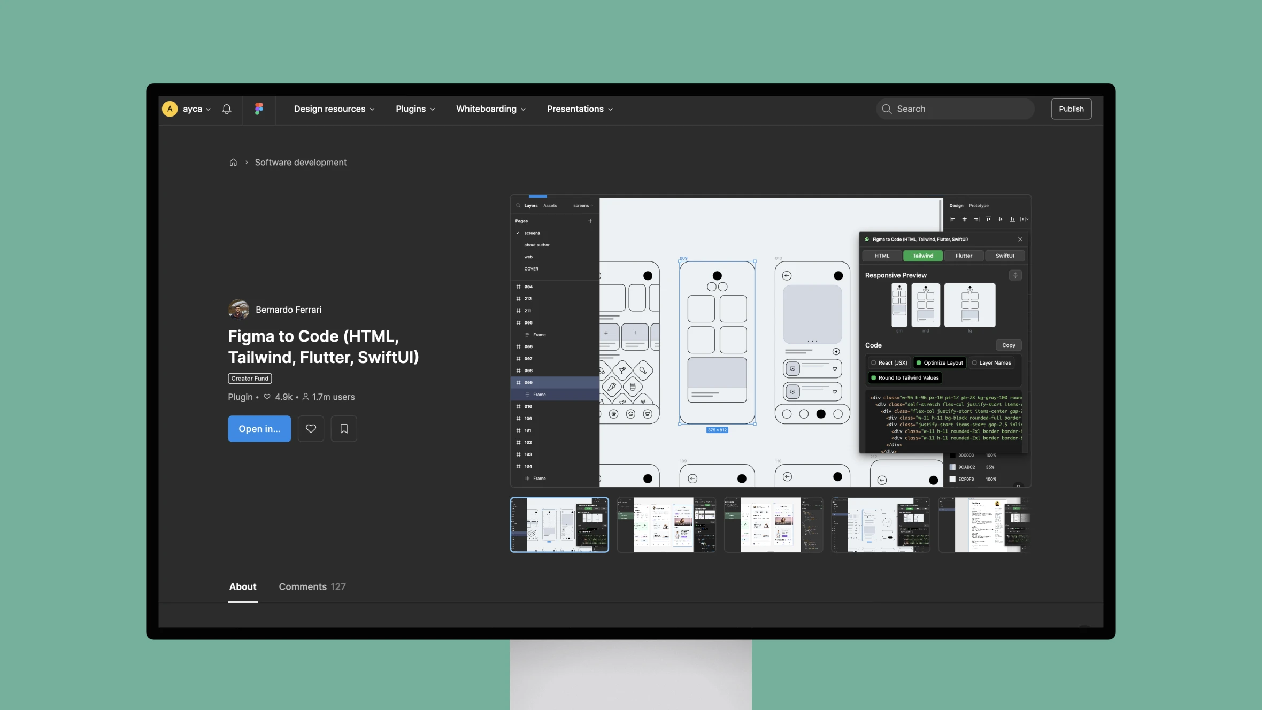Viewport: 1262px width, 710px height.
Task: Switch to the About tab
Action: (x=243, y=587)
